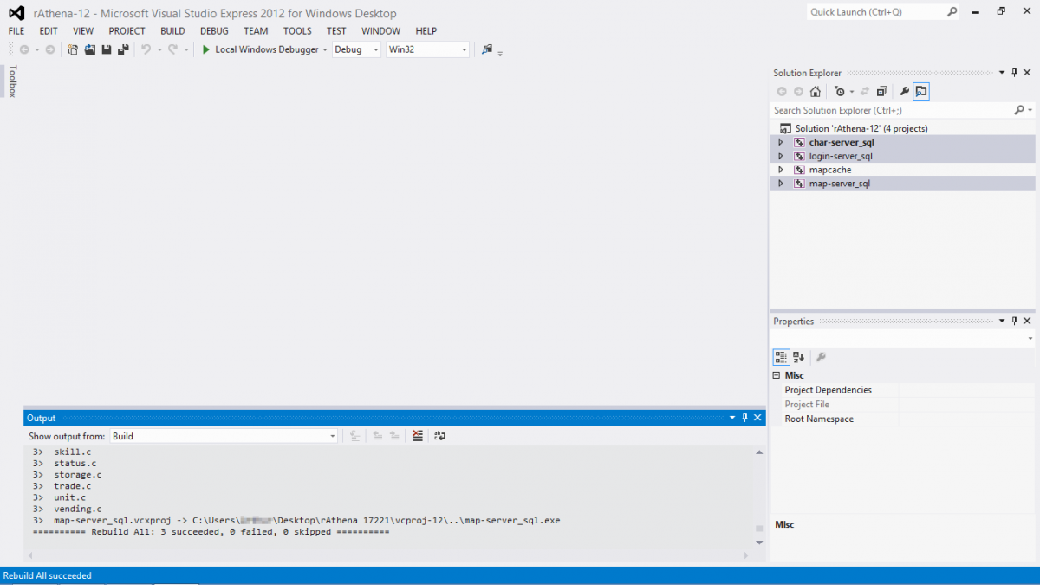Click the Property Pages wrench icon in Properties

click(822, 357)
